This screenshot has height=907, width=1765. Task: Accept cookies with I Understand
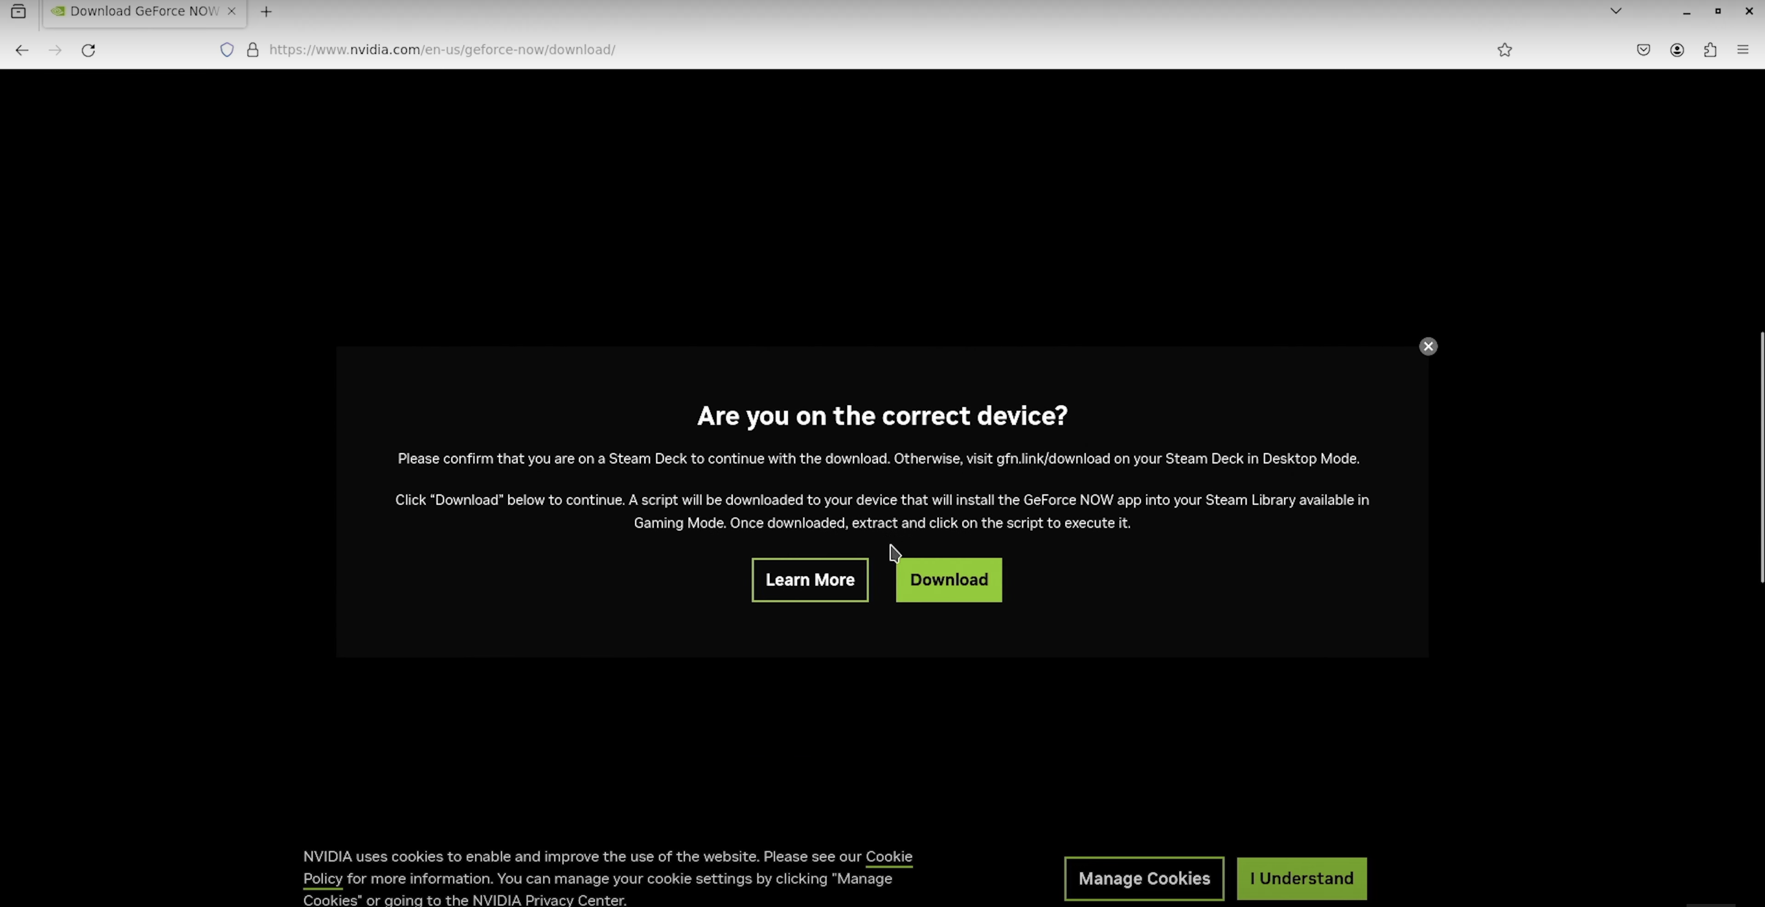pos(1300,878)
